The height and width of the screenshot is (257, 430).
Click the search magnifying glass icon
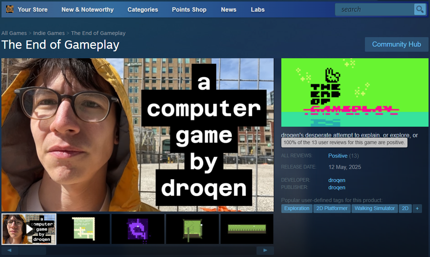pos(420,9)
